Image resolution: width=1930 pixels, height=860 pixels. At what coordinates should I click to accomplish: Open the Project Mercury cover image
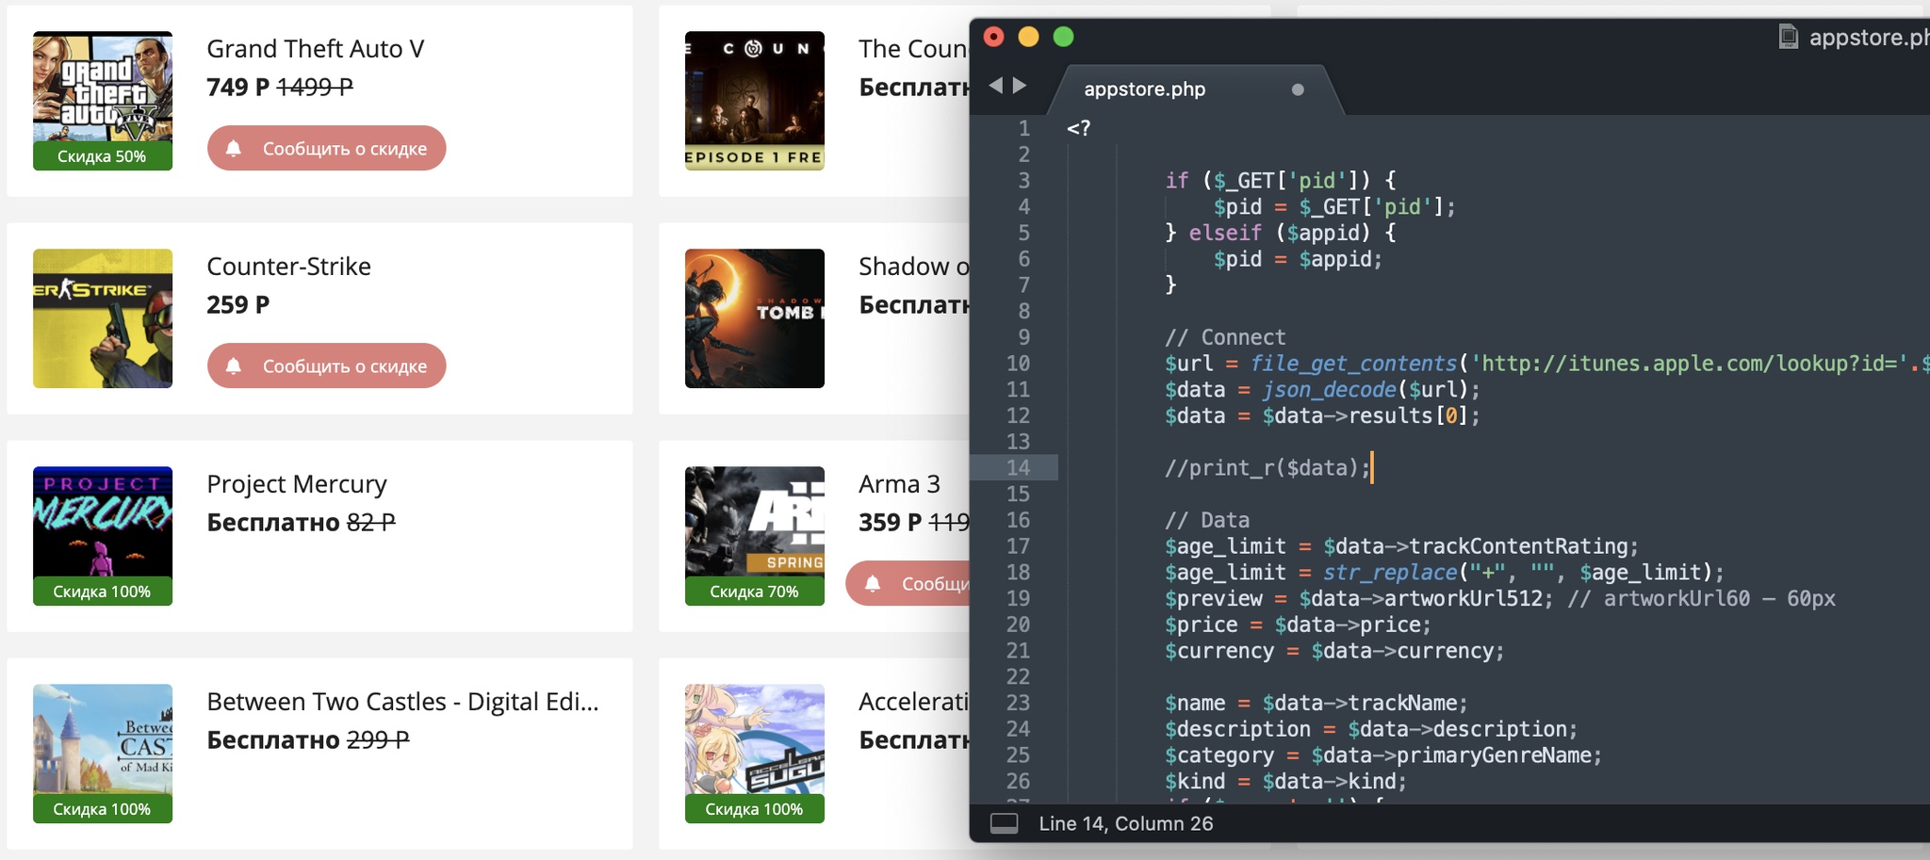tap(103, 536)
